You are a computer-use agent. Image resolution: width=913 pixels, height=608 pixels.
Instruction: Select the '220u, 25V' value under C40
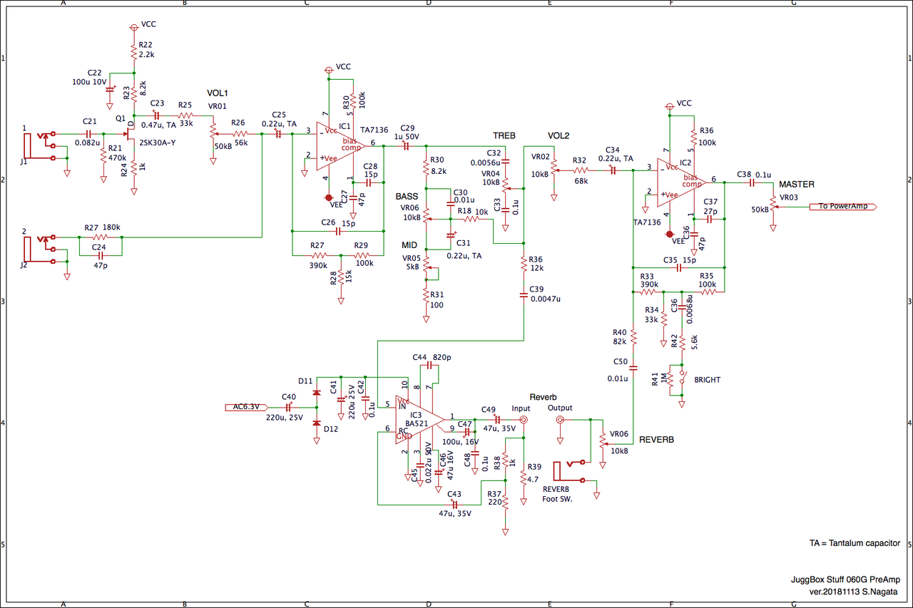pos(284,417)
